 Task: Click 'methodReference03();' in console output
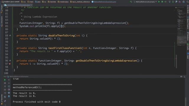coord(27,87)
